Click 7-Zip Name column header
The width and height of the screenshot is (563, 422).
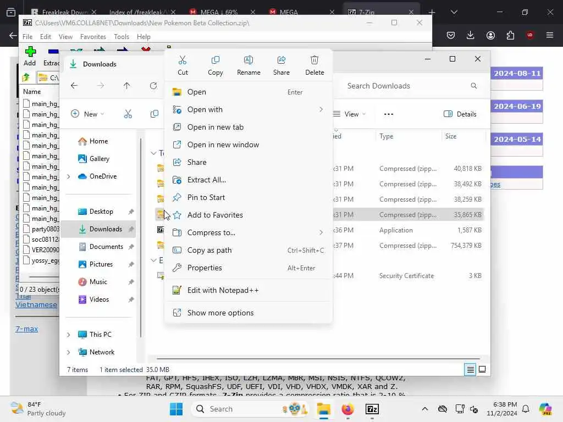click(x=32, y=92)
